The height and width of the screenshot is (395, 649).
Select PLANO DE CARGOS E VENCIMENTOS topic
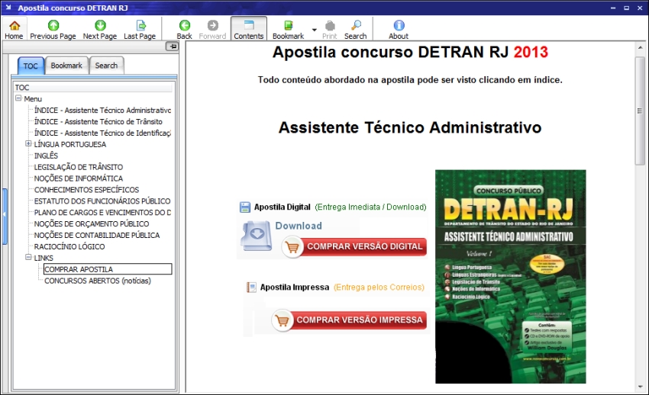[x=102, y=213]
